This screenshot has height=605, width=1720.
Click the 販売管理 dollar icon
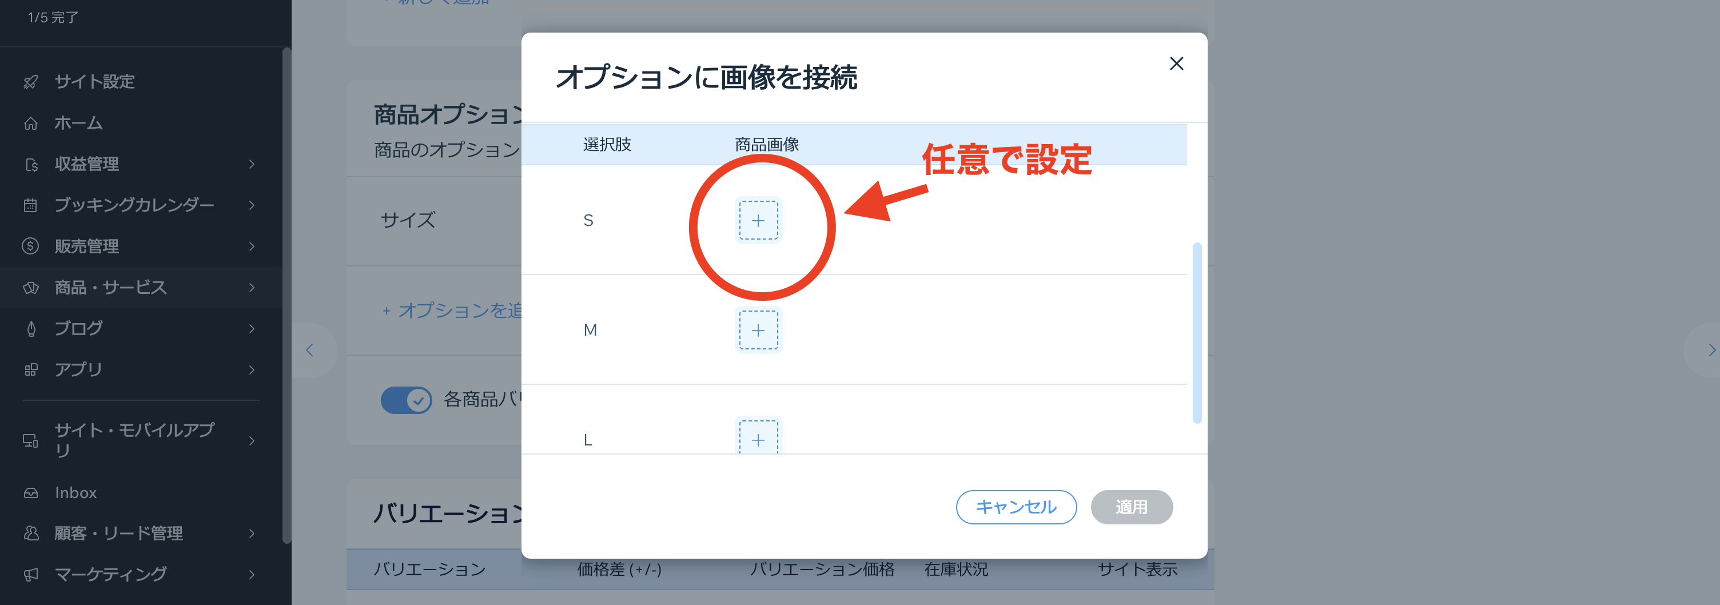[x=30, y=246]
